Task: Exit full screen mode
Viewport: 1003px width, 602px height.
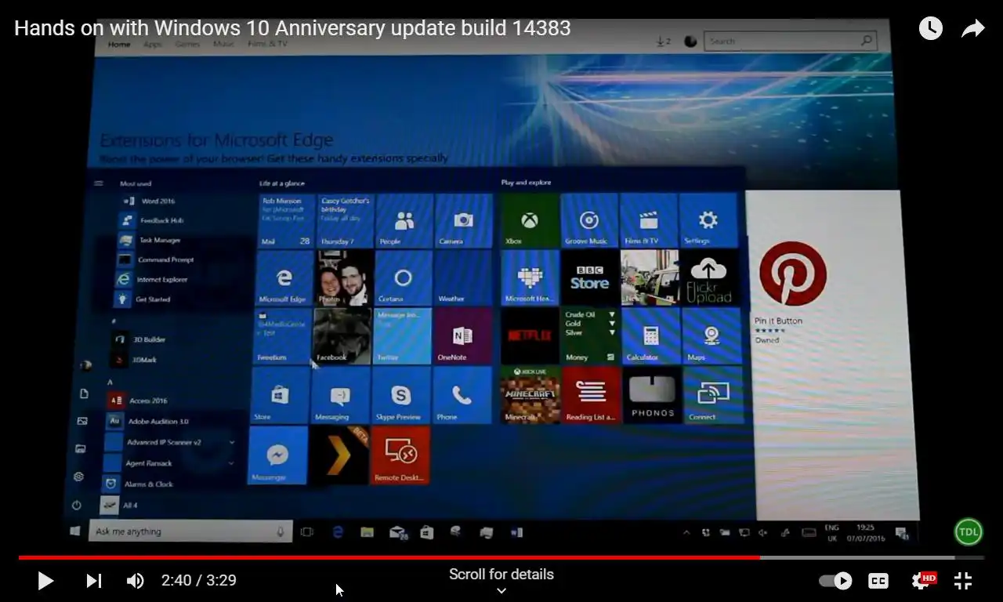Action: pos(963,581)
